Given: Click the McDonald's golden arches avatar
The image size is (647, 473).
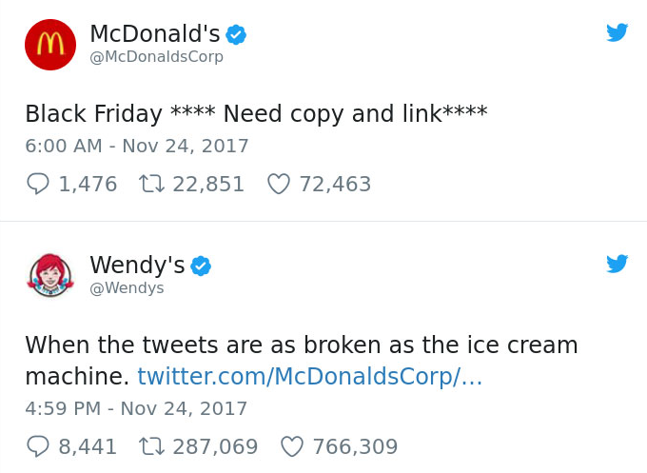Looking at the screenshot, I should [50, 45].
